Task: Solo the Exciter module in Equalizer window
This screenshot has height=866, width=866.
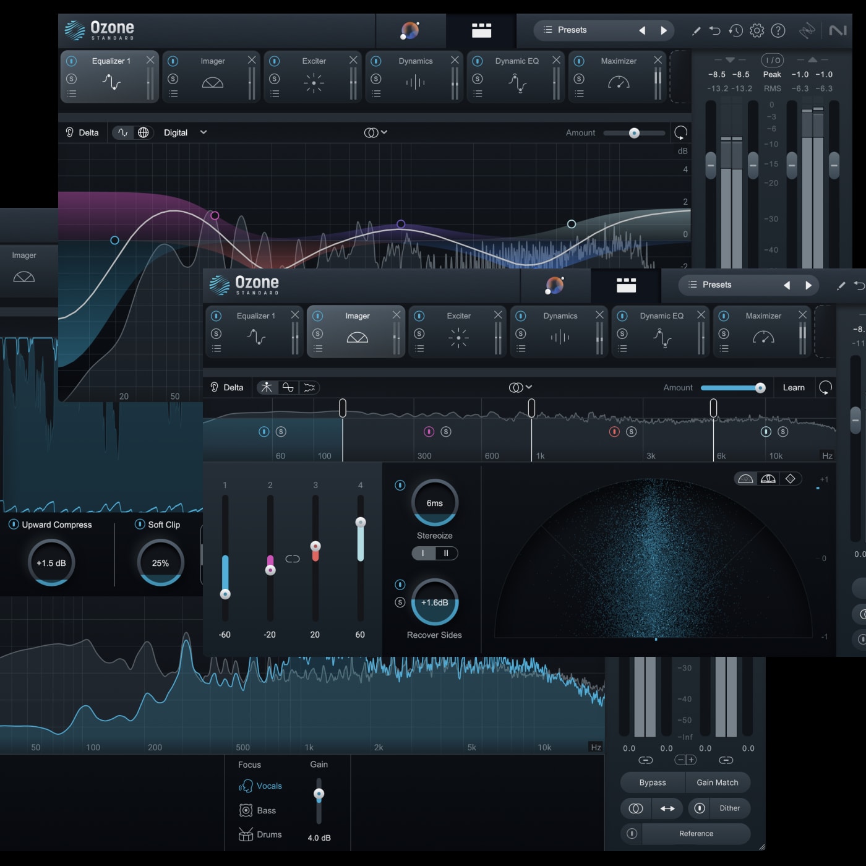Action: point(275,79)
